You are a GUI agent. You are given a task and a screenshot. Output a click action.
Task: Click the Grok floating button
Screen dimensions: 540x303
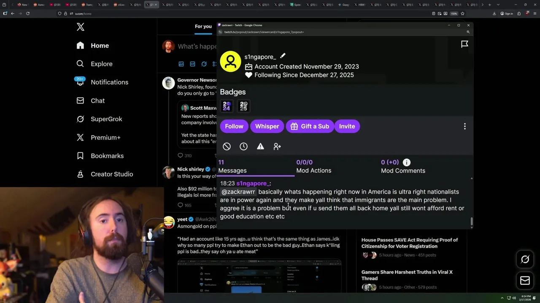(x=525, y=260)
